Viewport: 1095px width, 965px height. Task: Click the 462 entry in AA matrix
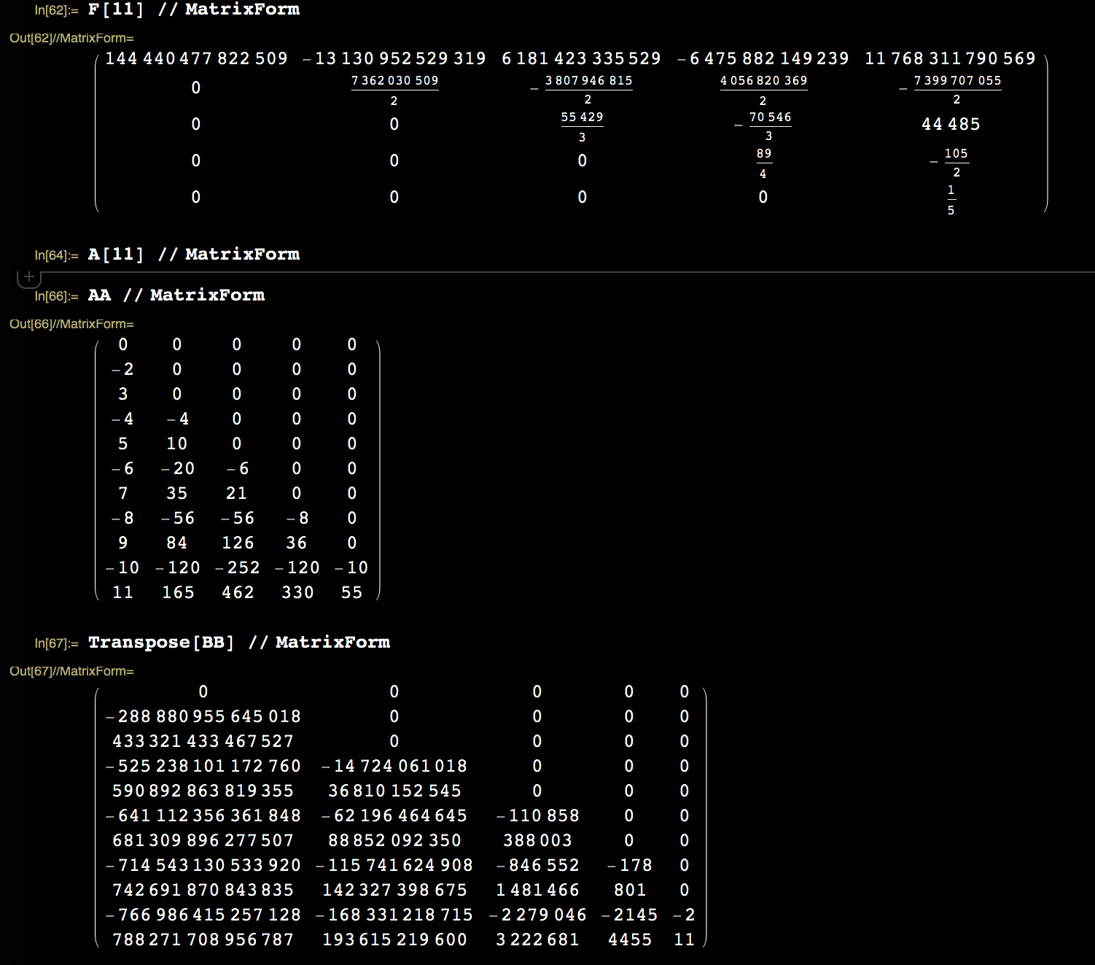(x=238, y=592)
